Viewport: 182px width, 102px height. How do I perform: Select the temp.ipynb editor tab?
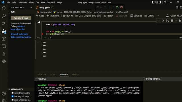click(44, 8)
